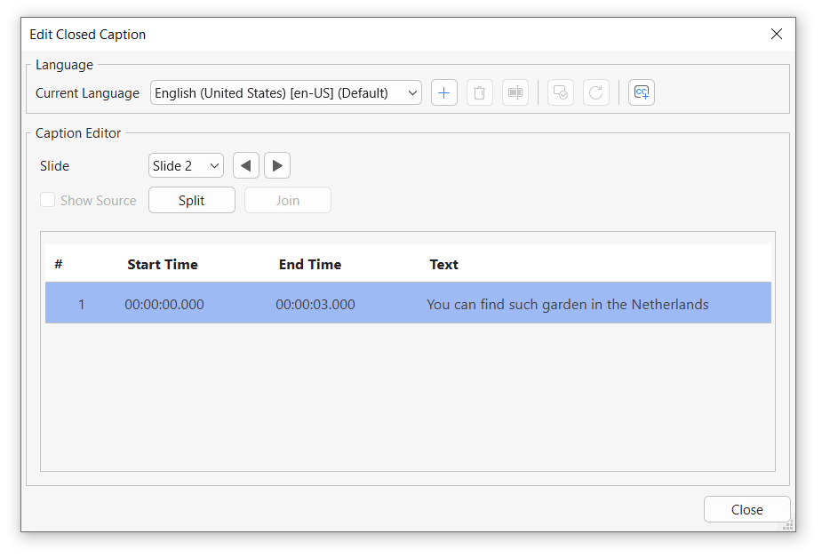
Task: Select caption row number 1
Action: 82,304
